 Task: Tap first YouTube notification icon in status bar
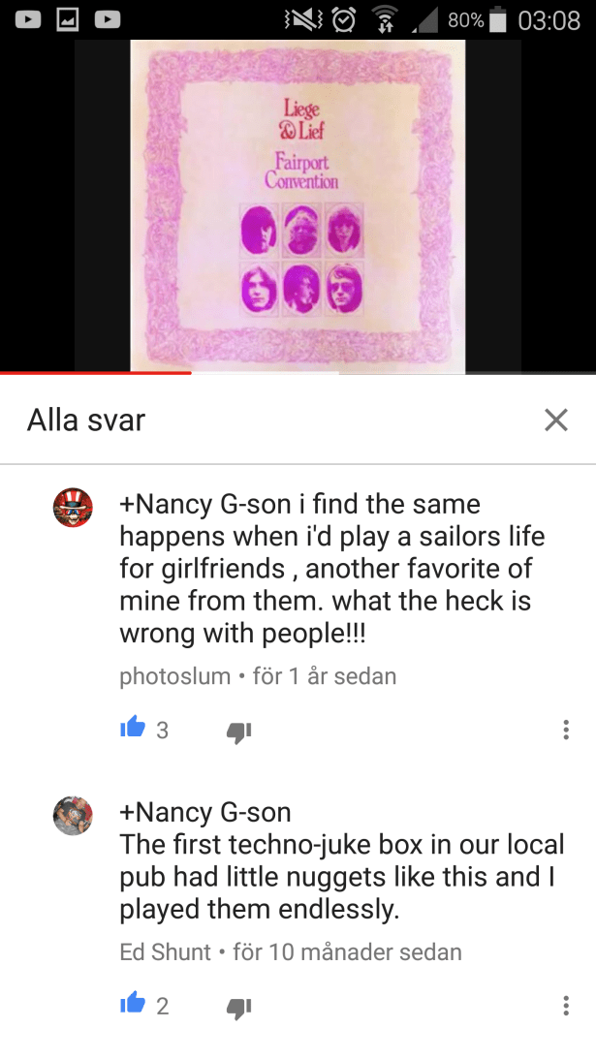[28, 20]
